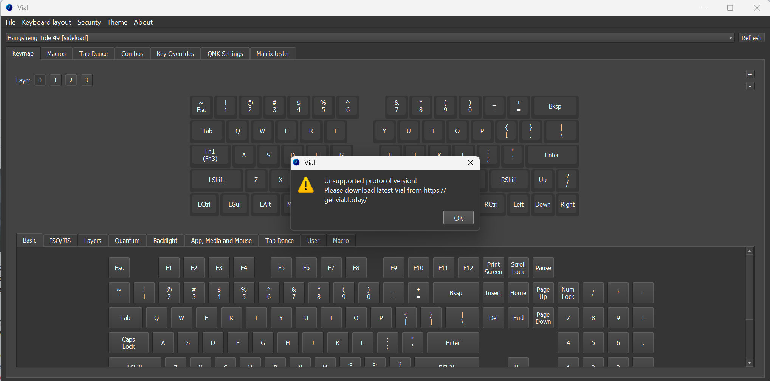Pick the Num Lock keycode
The width and height of the screenshot is (770, 381).
(568, 293)
